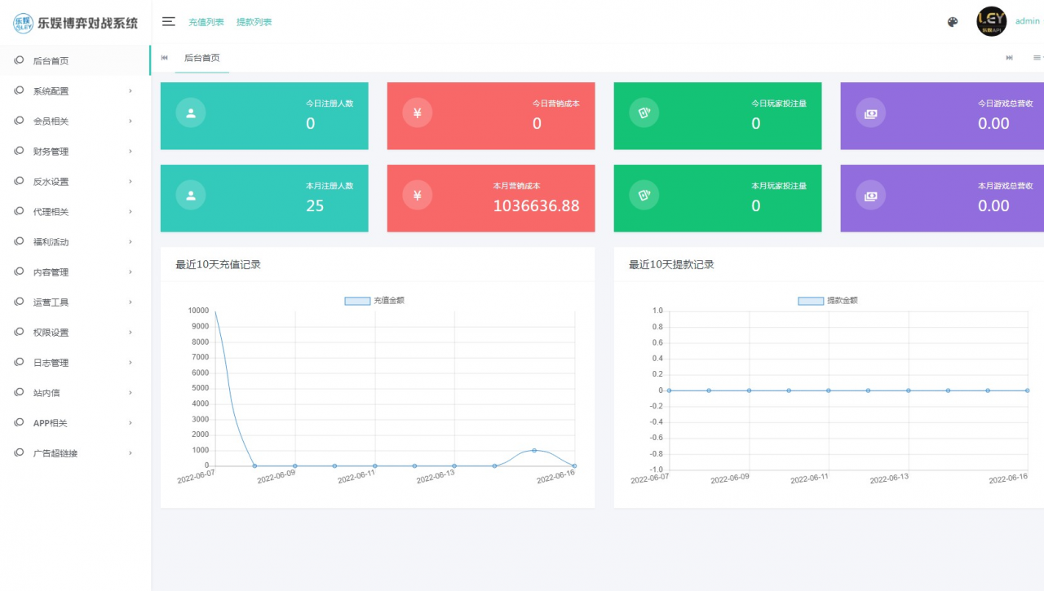Image resolution: width=1044 pixels, height=591 pixels.
Task: Expand the 反水设置 submenu chevron
Action: click(x=130, y=181)
